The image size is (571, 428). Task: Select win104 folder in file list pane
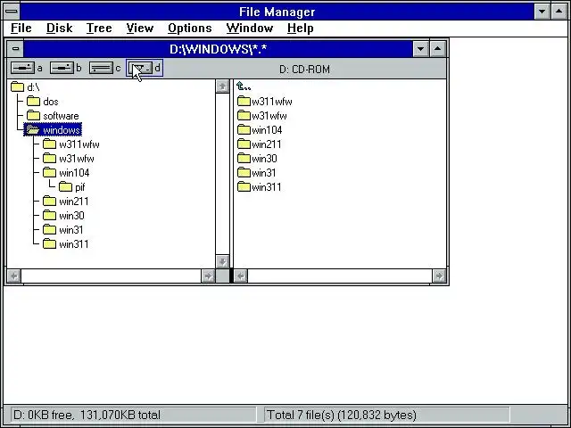click(260, 130)
